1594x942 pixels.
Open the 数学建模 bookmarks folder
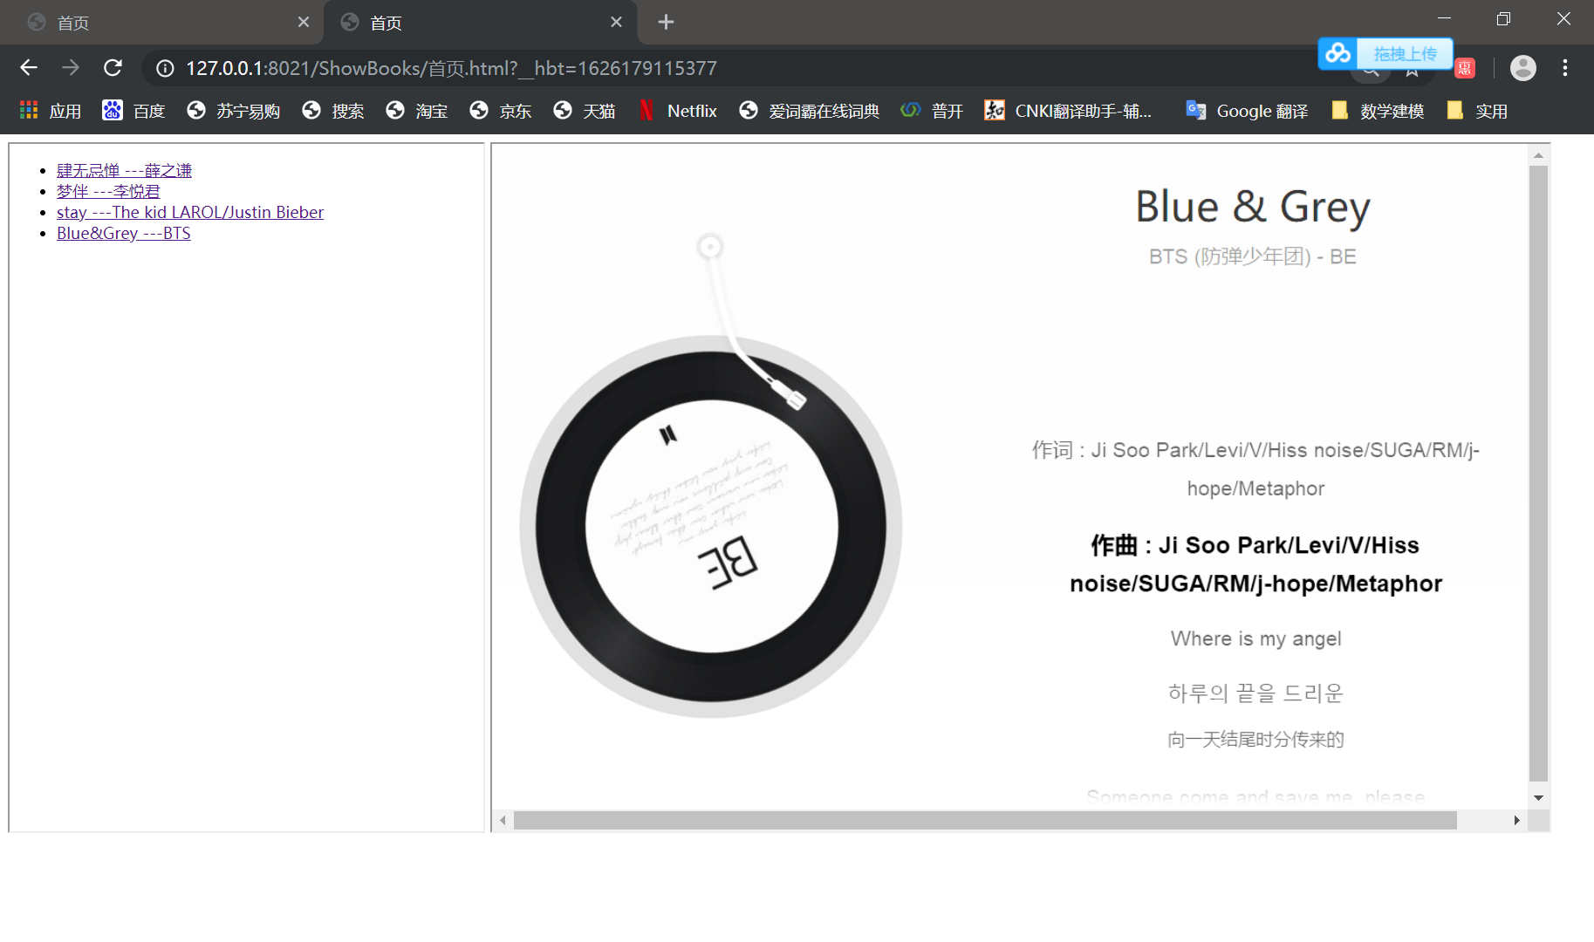coord(1378,111)
